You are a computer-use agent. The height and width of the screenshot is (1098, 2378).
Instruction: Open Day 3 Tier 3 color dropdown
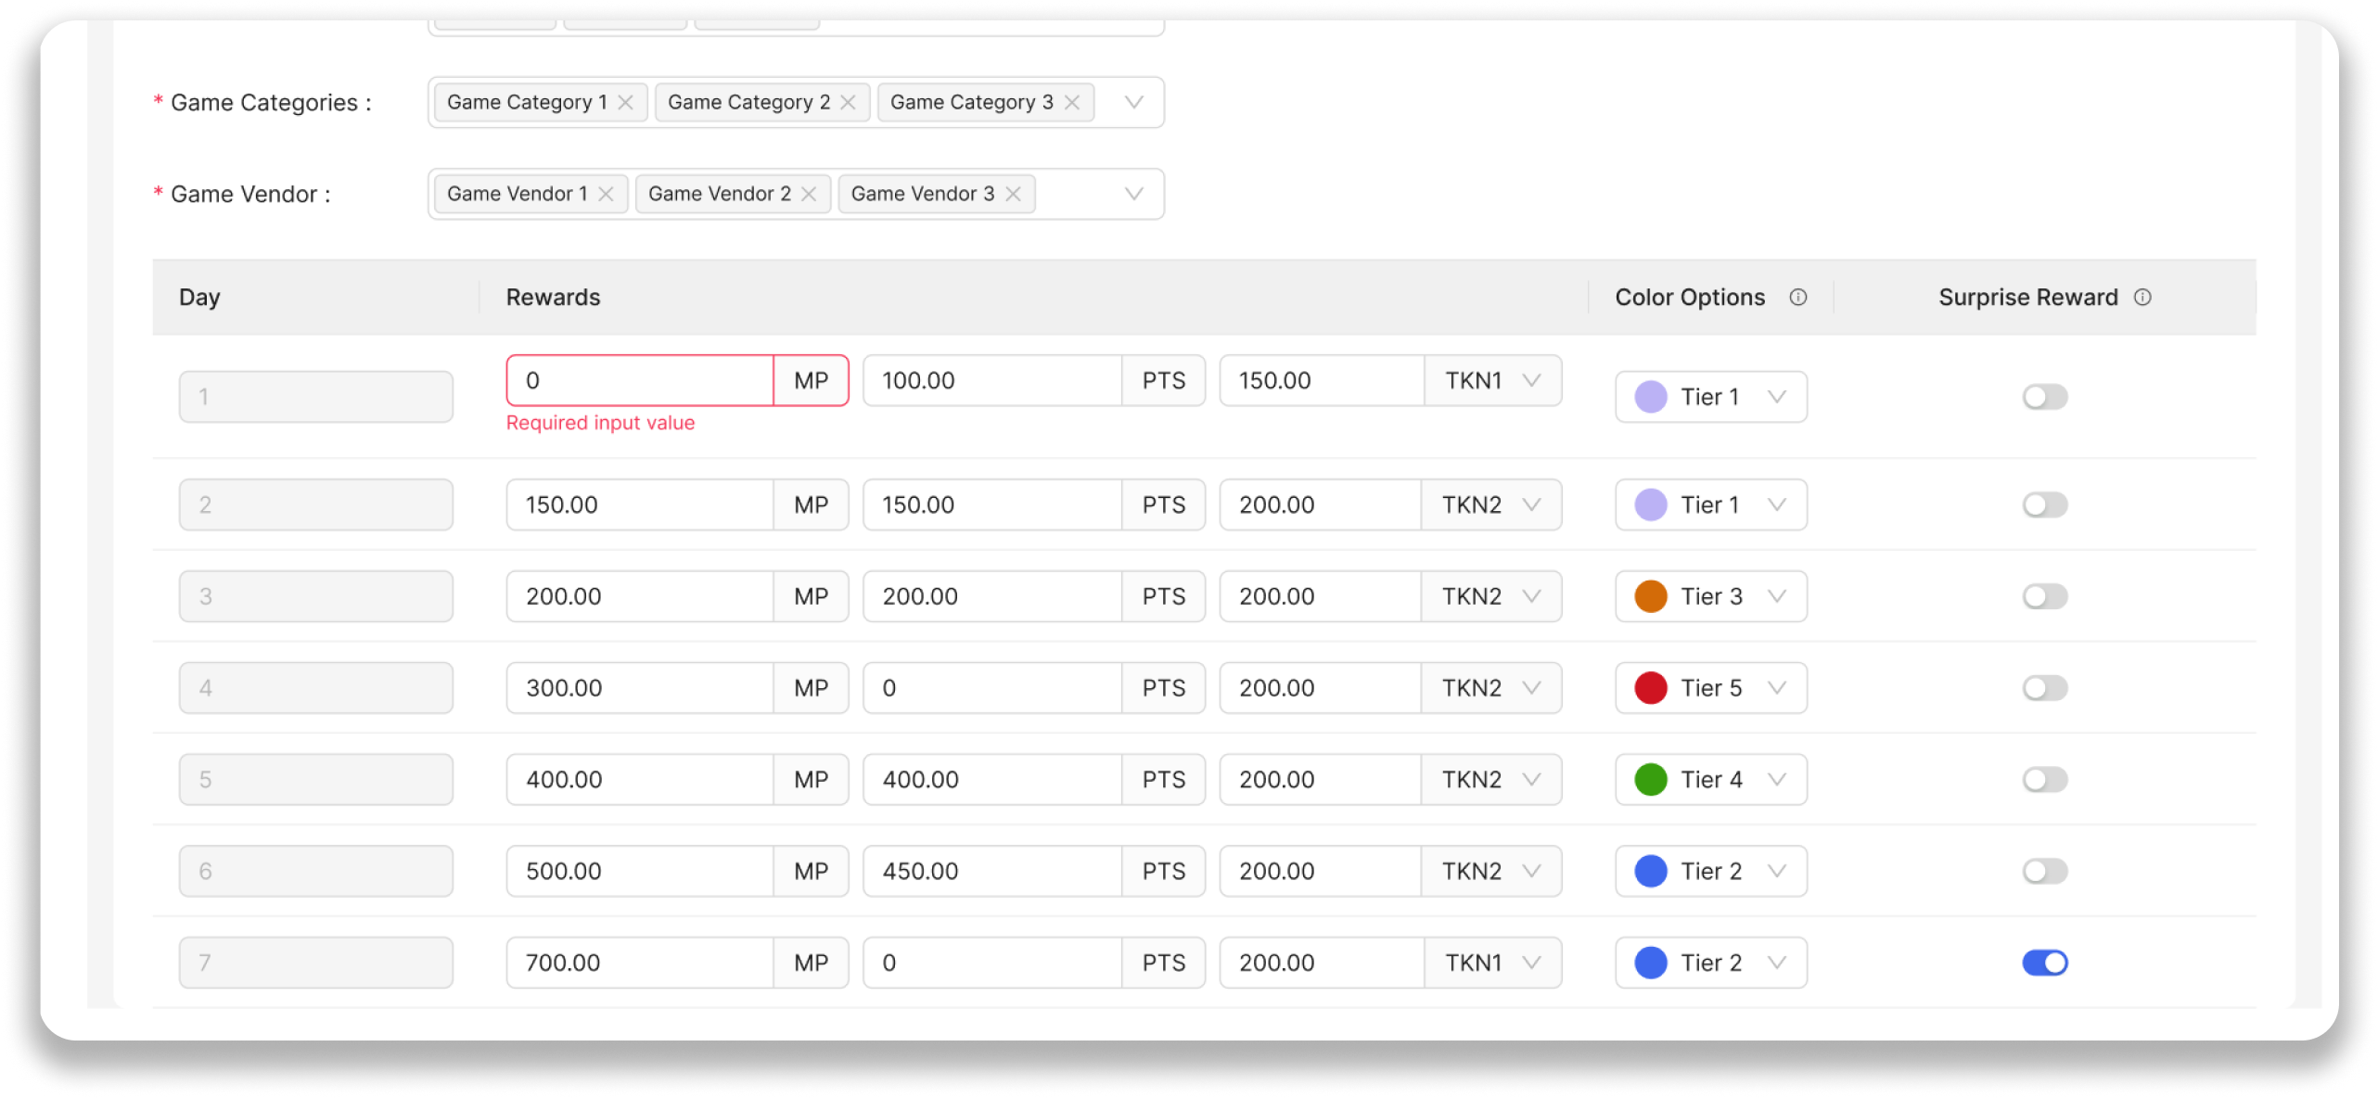pyautogui.click(x=1710, y=596)
